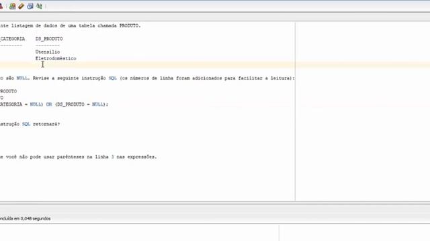Click the word PRODUTO in first line
Screen dimensions: 430x241
(129, 25)
